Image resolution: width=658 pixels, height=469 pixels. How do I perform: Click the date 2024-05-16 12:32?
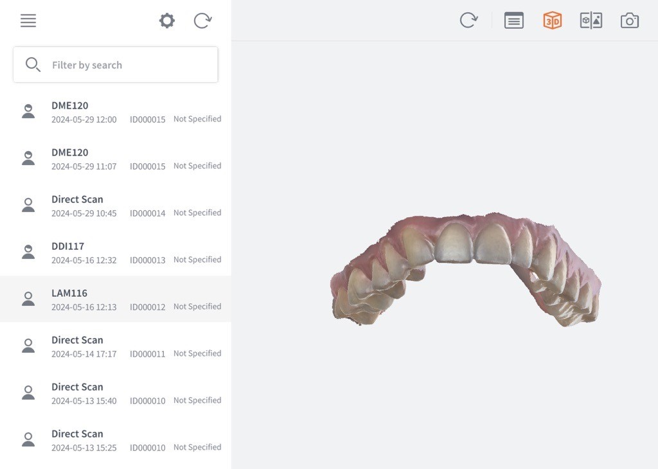(84, 260)
